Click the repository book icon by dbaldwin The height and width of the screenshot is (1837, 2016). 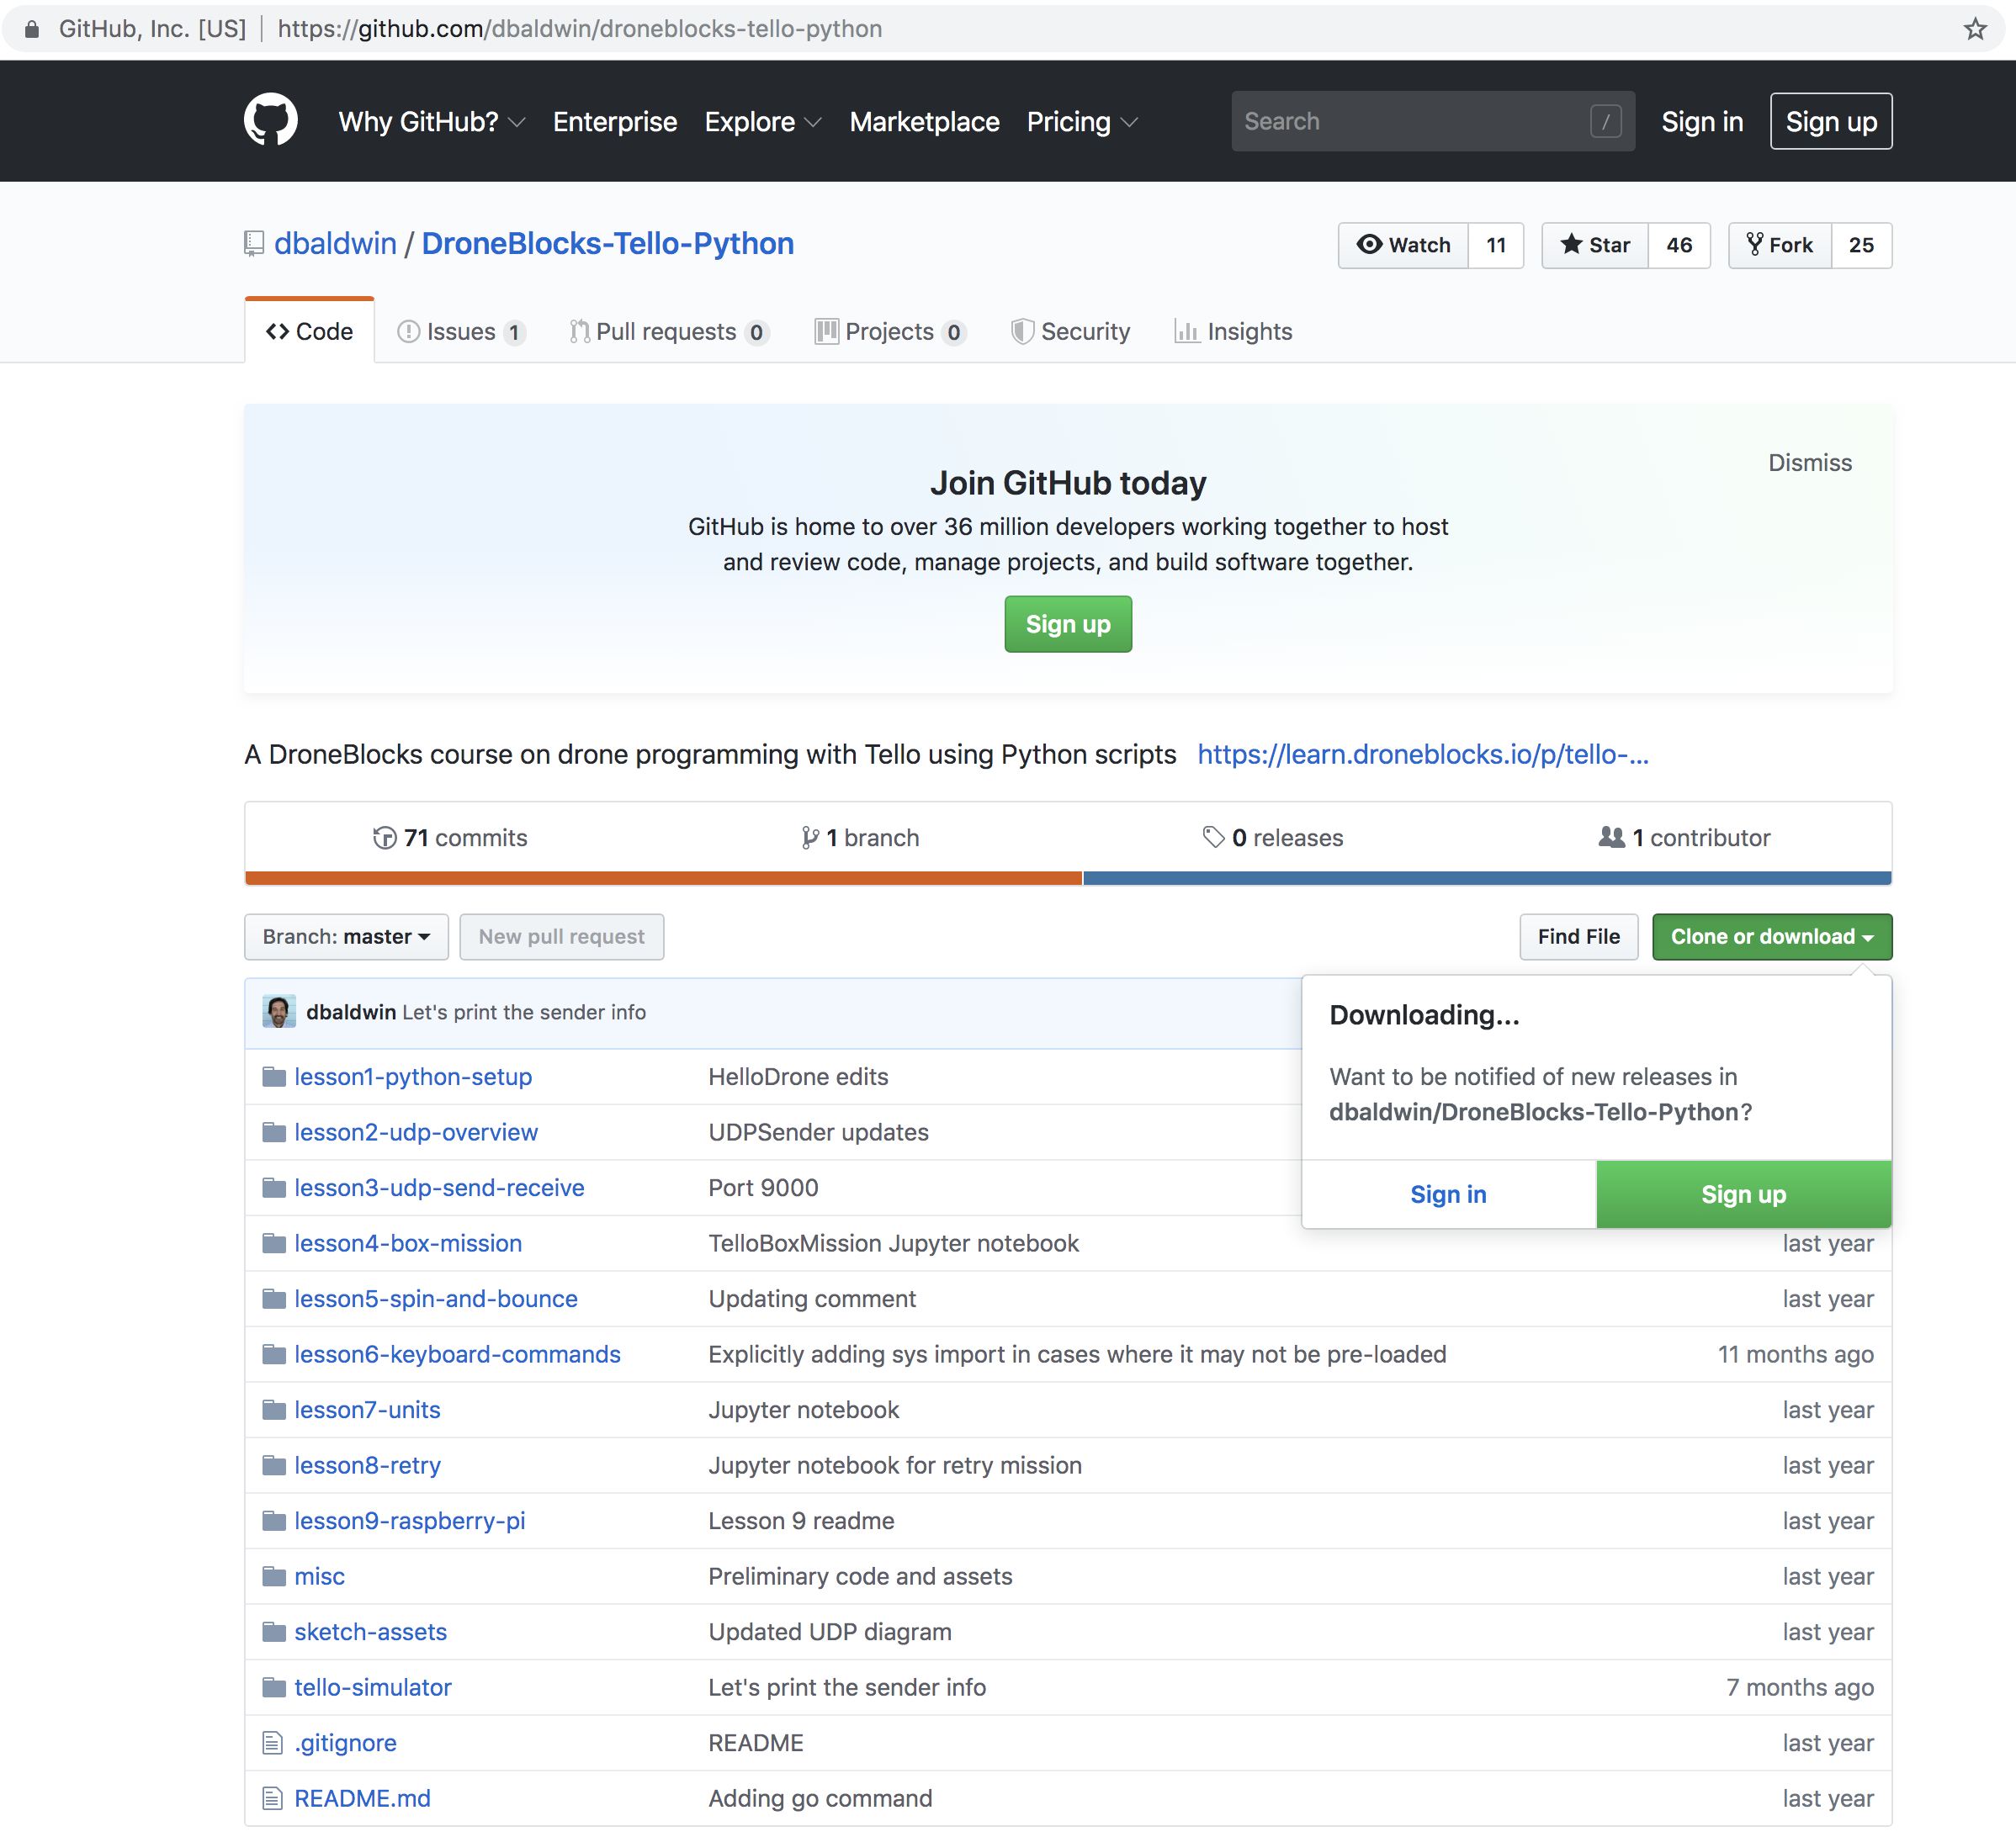coord(254,244)
